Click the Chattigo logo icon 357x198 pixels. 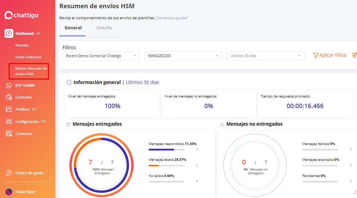[8, 15]
